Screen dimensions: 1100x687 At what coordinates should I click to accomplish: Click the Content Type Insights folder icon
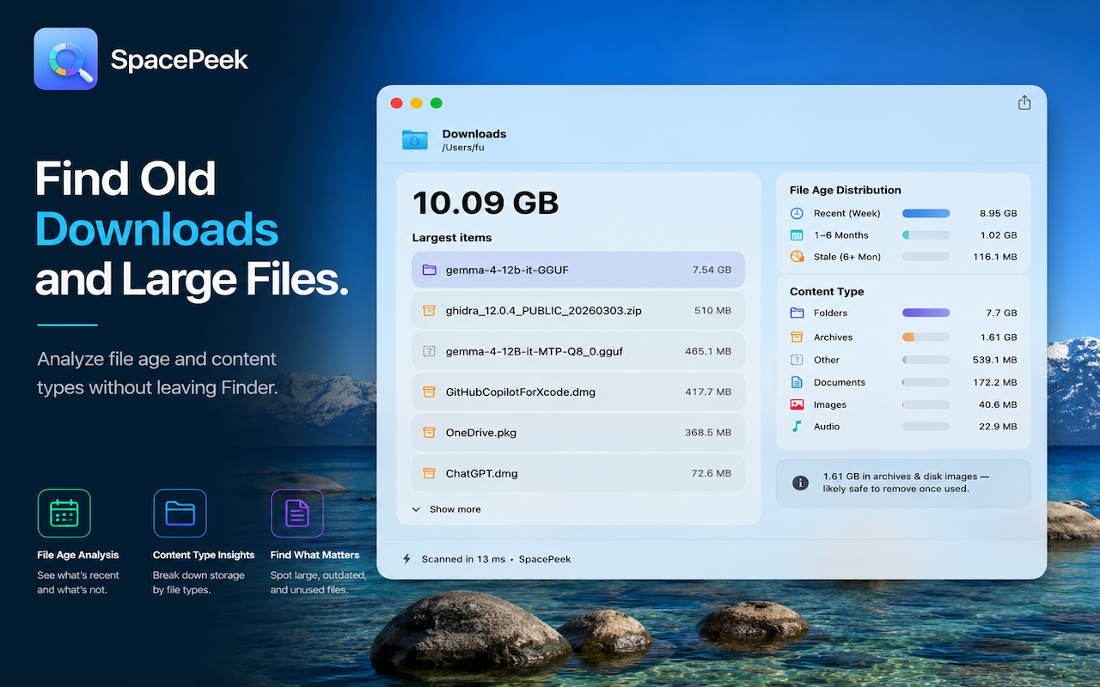coord(180,514)
